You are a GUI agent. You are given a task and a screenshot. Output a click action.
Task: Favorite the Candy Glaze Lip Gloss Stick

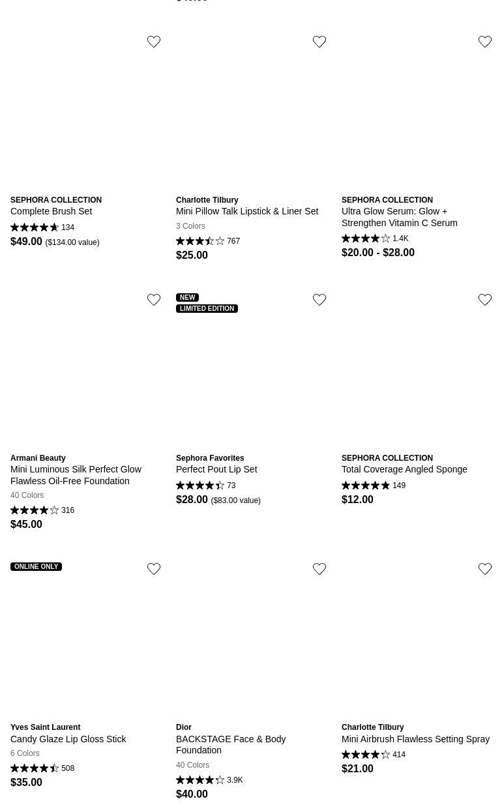[154, 569]
